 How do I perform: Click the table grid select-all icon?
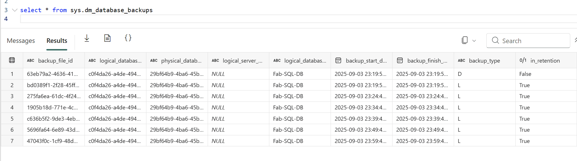[12, 60]
